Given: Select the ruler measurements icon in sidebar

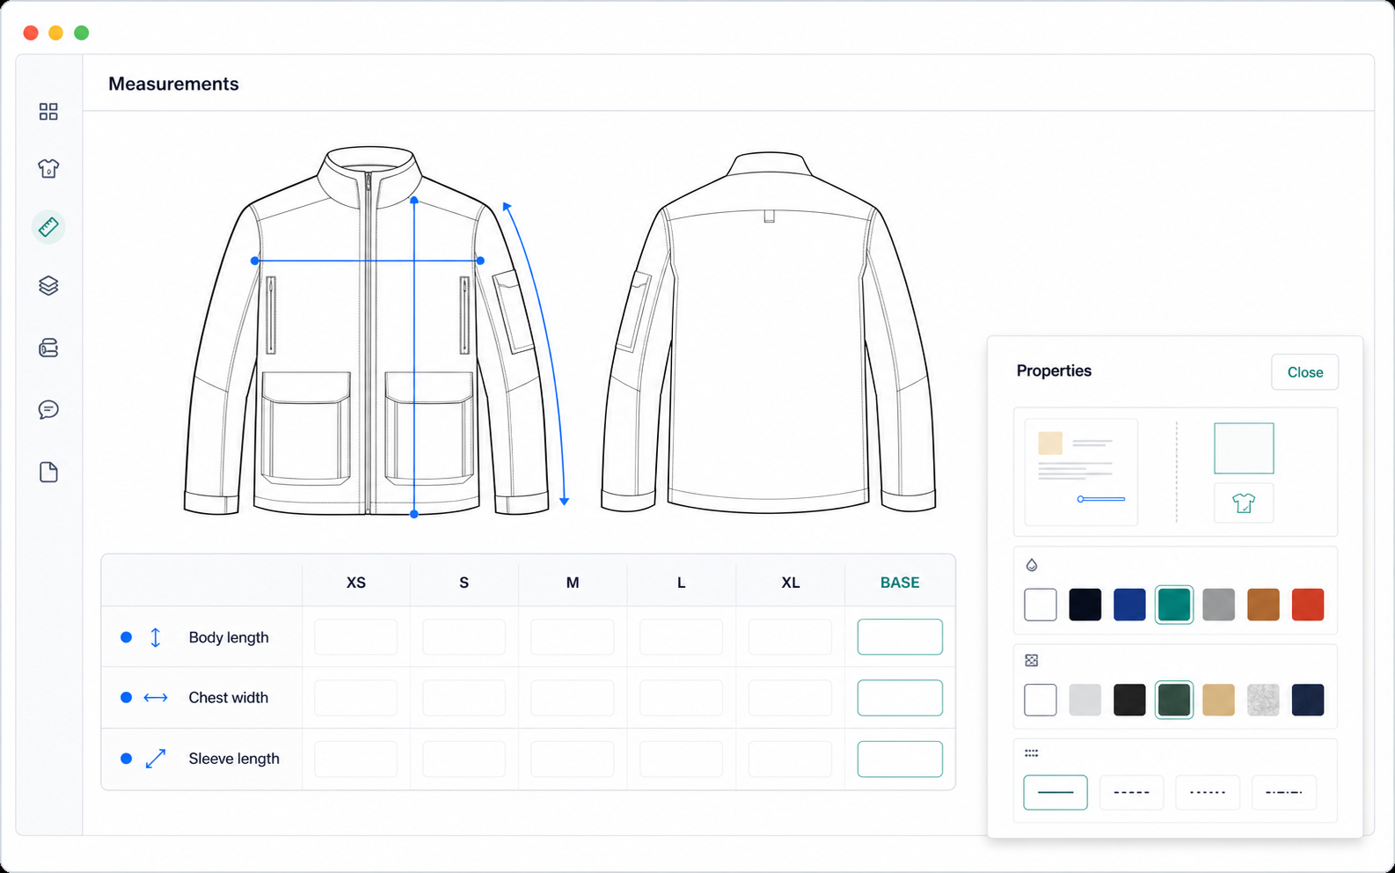Looking at the screenshot, I should point(48,227).
